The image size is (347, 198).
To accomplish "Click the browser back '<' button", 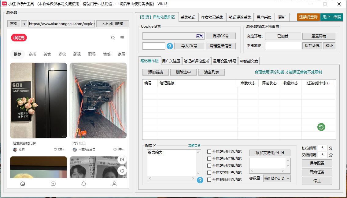I will 24,24.
